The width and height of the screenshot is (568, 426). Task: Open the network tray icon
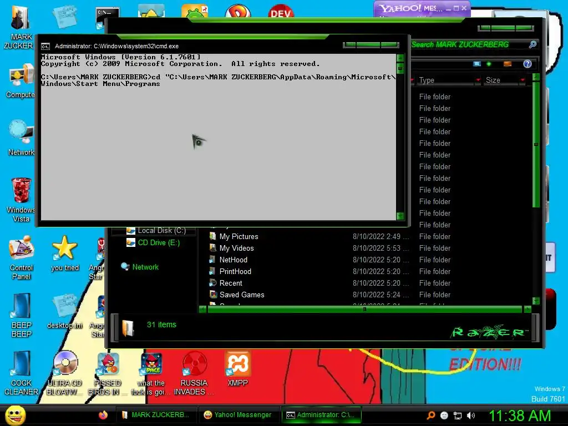(458, 415)
